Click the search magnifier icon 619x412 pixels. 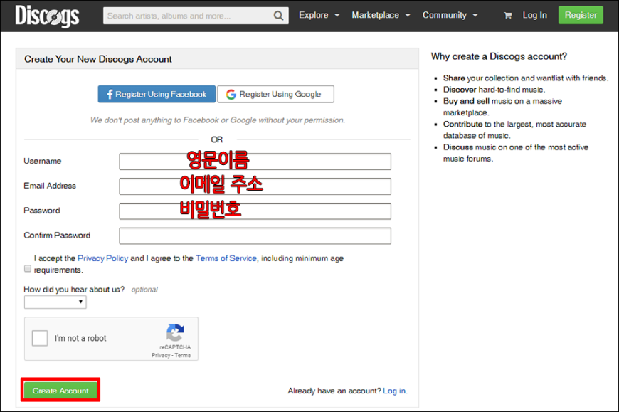point(278,16)
